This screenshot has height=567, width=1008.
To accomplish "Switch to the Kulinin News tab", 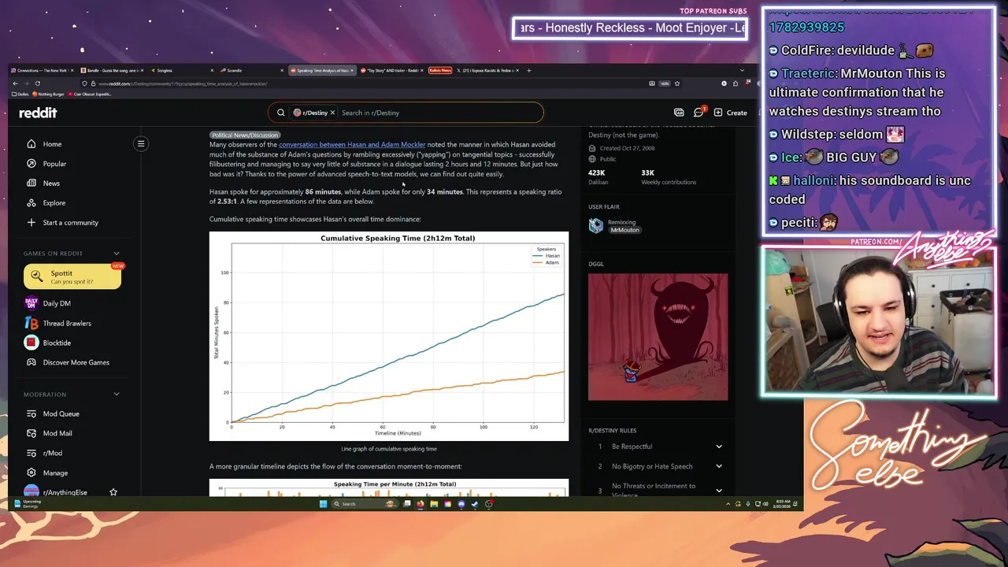I will point(440,70).
